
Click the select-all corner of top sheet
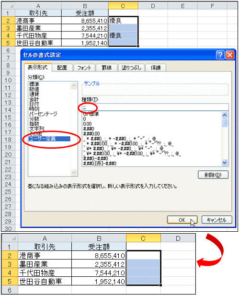[8, 6]
